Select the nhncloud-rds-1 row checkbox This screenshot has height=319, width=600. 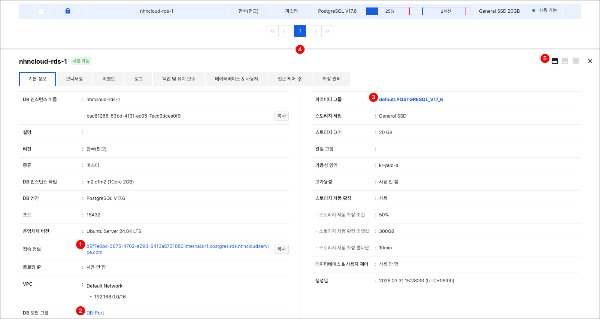tap(42, 11)
